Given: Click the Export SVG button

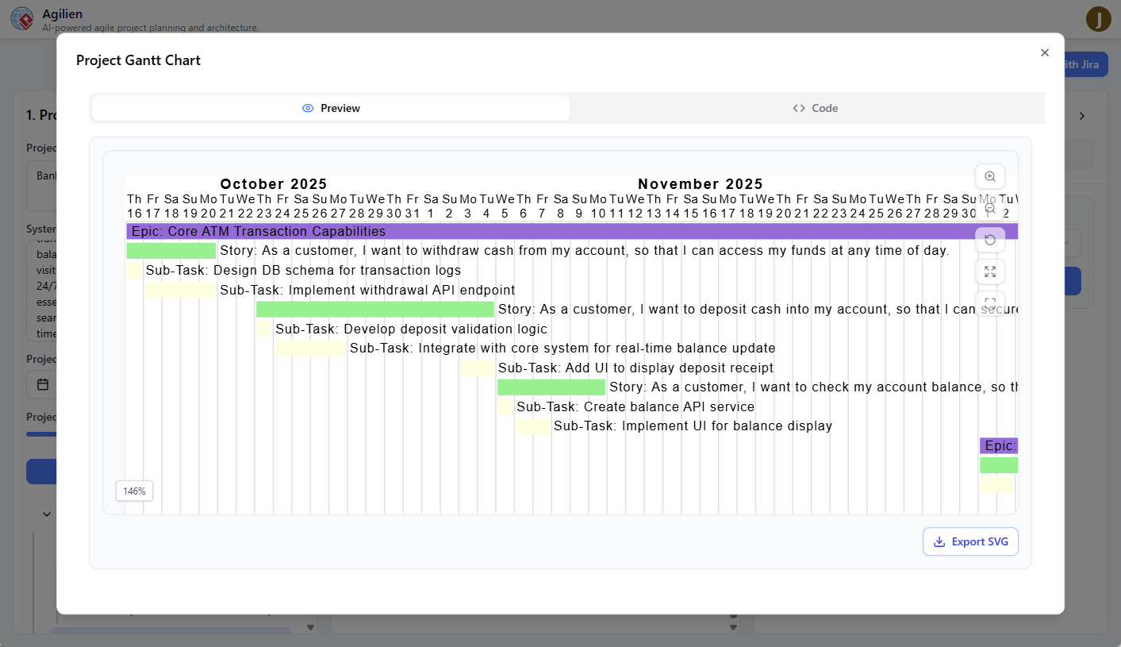Looking at the screenshot, I should [x=970, y=541].
